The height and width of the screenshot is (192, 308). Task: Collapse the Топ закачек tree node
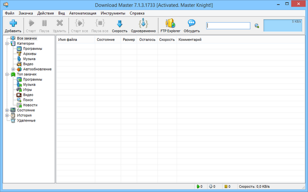click(x=7, y=74)
